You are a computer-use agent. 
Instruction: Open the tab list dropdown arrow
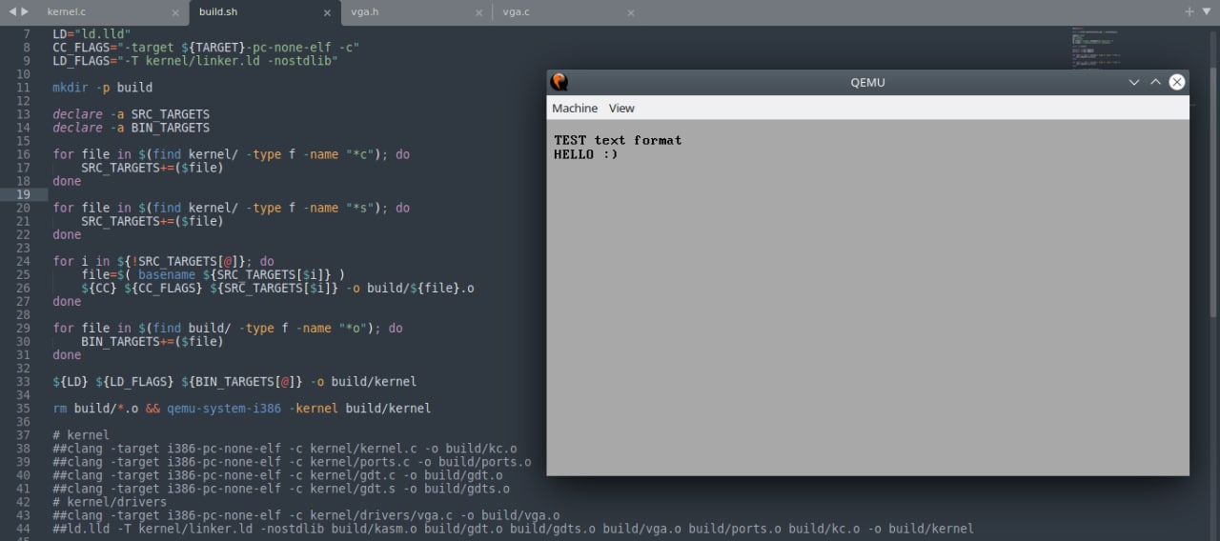1206,11
